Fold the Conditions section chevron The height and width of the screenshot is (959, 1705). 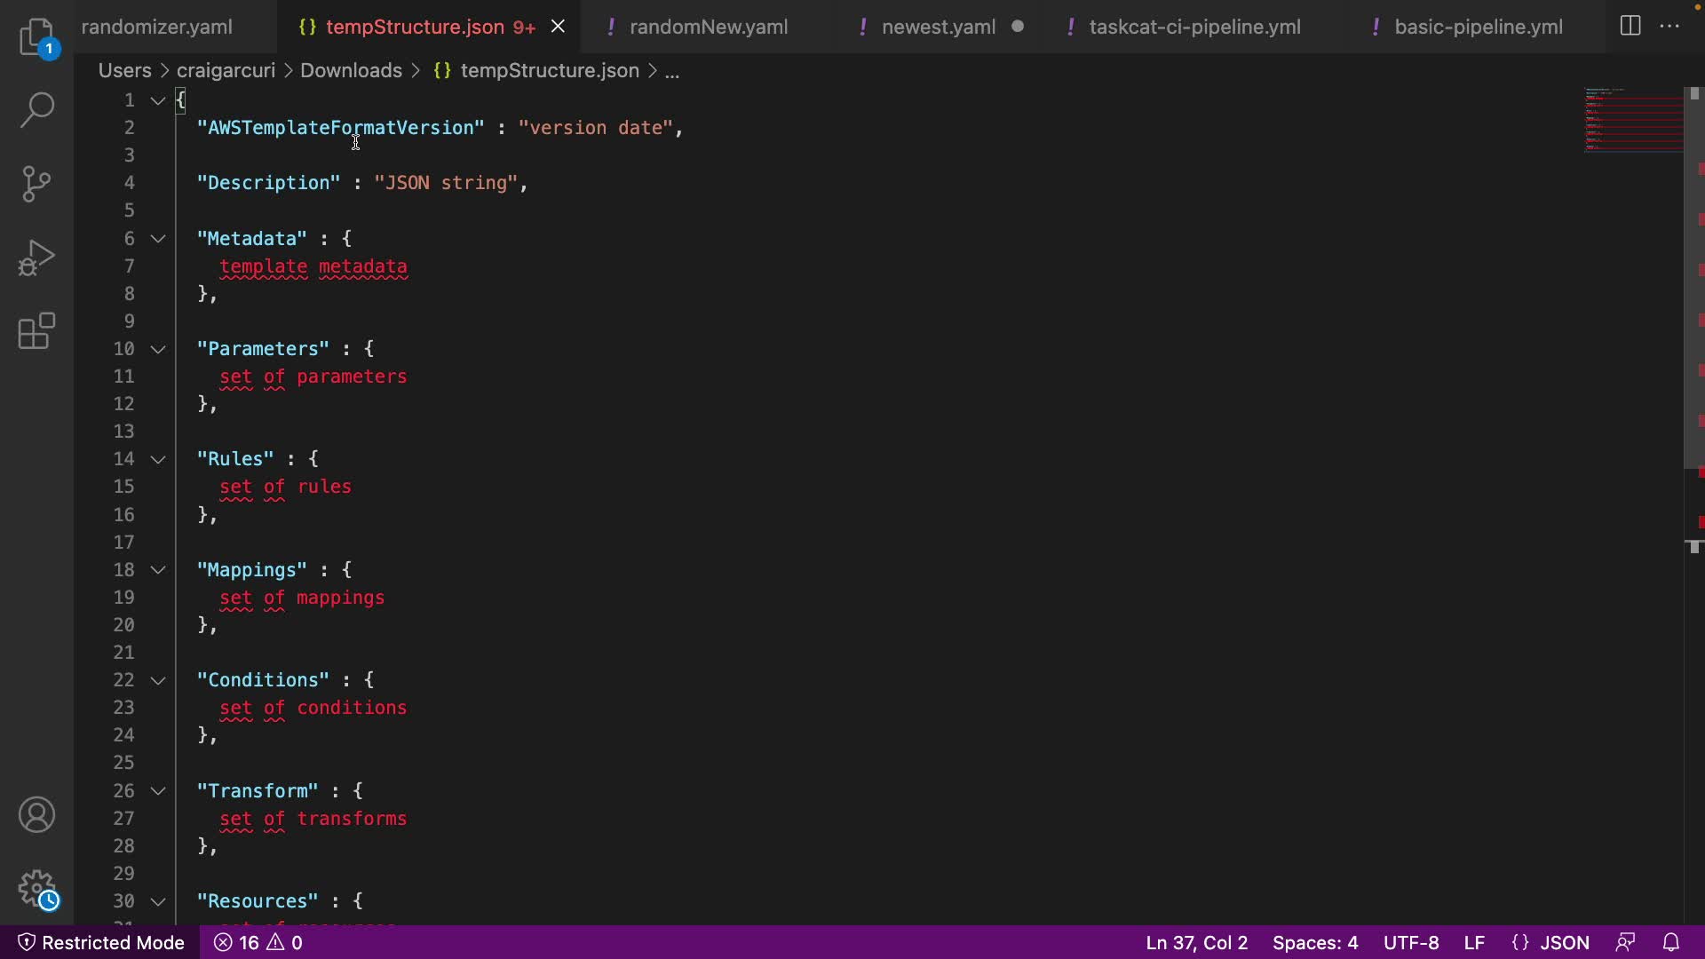[x=158, y=680]
